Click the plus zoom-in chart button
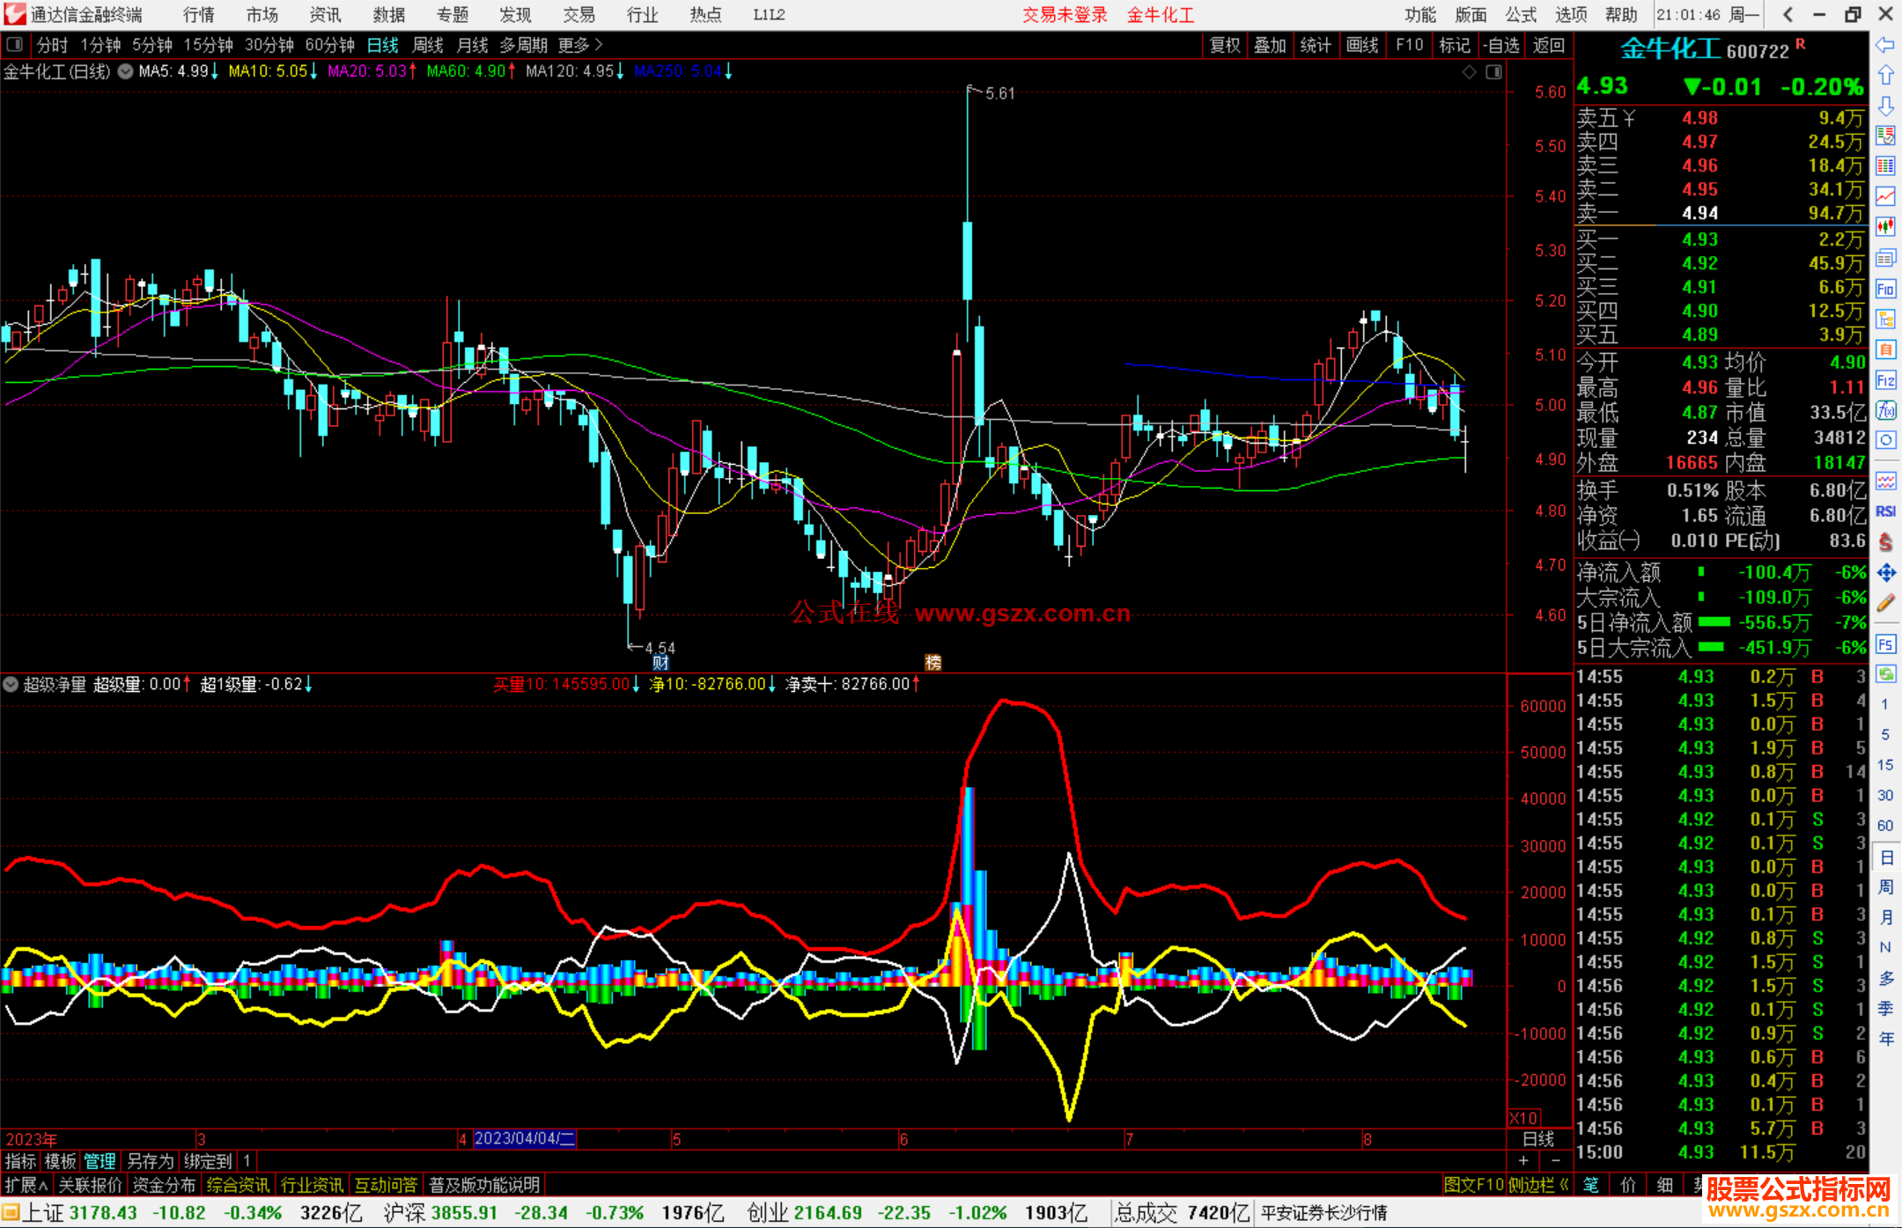Viewport: 1902px width, 1228px height. pyautogui.click(x=1523, y=1161)
